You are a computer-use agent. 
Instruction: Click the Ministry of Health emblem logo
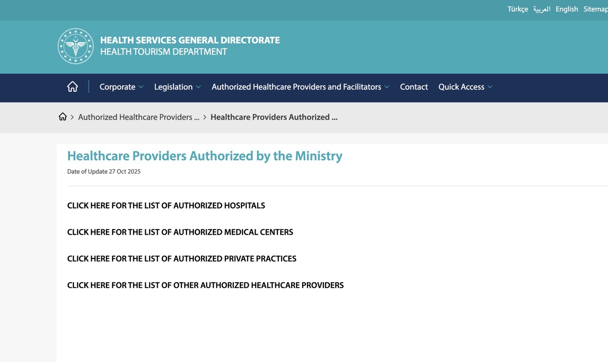tap(76, 46)
